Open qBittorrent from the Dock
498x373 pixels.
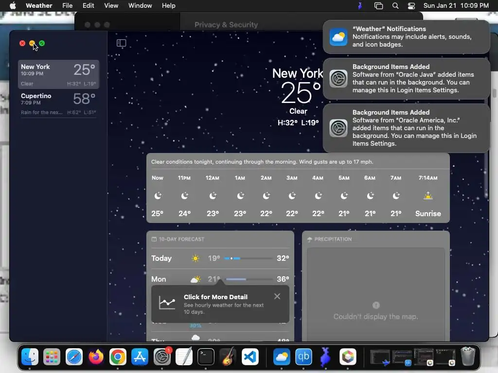click(303, 356)
